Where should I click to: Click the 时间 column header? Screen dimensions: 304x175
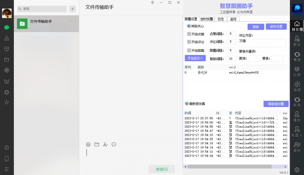coord(188,113)
